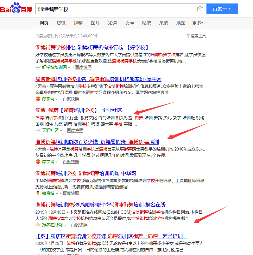Visit 报名在线网 source link
The image size is (253, 255).
[x=52, y=225]
